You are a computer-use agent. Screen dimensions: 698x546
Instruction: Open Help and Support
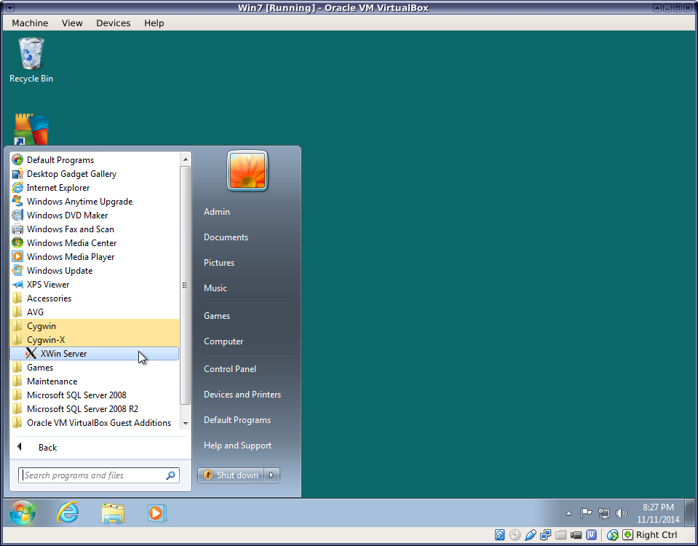(238, 446)
